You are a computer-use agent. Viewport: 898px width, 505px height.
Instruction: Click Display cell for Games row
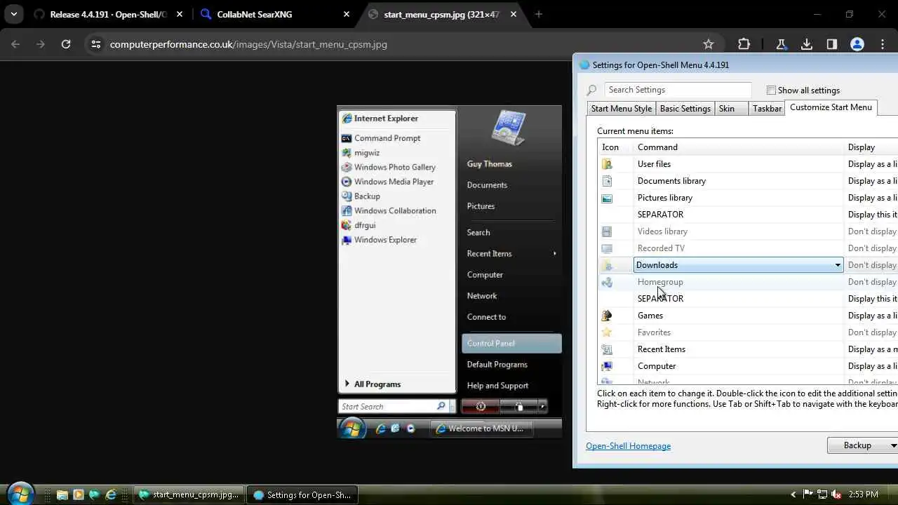coord(872,316)
